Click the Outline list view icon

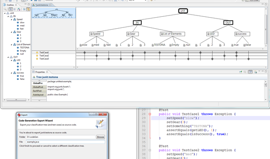pos(15,9)
